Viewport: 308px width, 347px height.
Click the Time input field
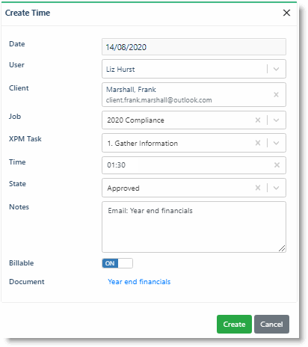click(194, 165)
